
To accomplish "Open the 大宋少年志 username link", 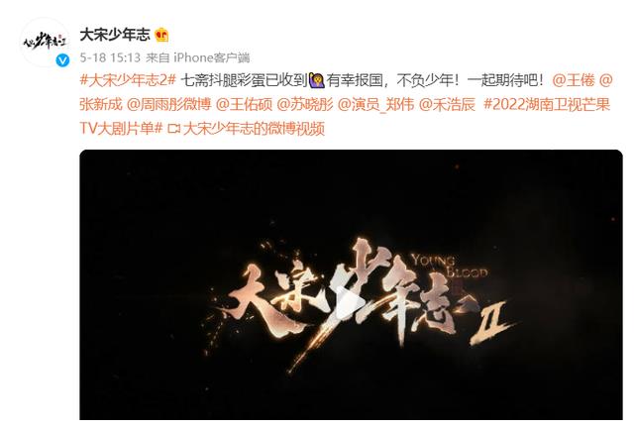I will [x=115, y=35].
